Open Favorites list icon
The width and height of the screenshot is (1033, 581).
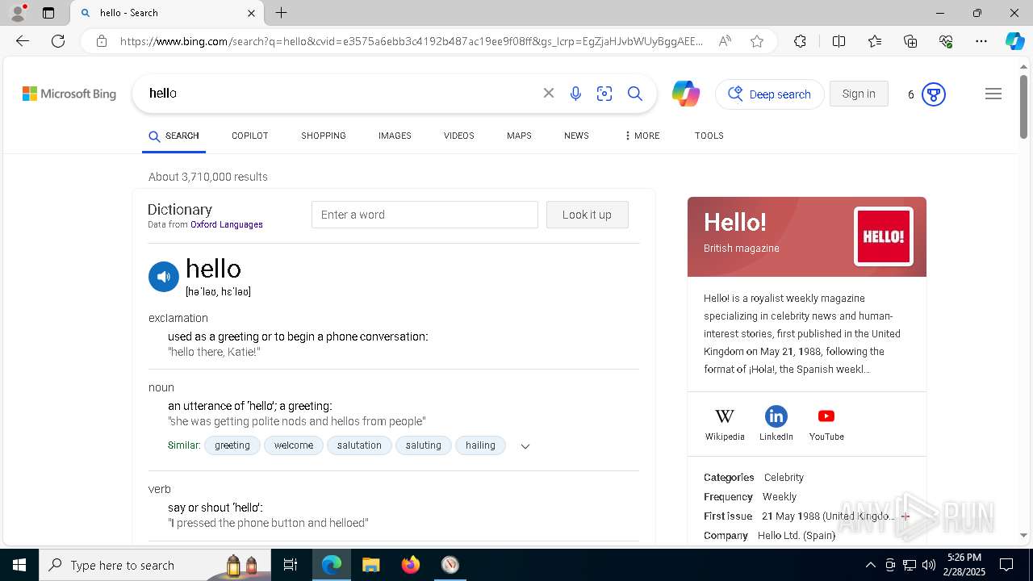pyautogui.click(x=875, y=41)
